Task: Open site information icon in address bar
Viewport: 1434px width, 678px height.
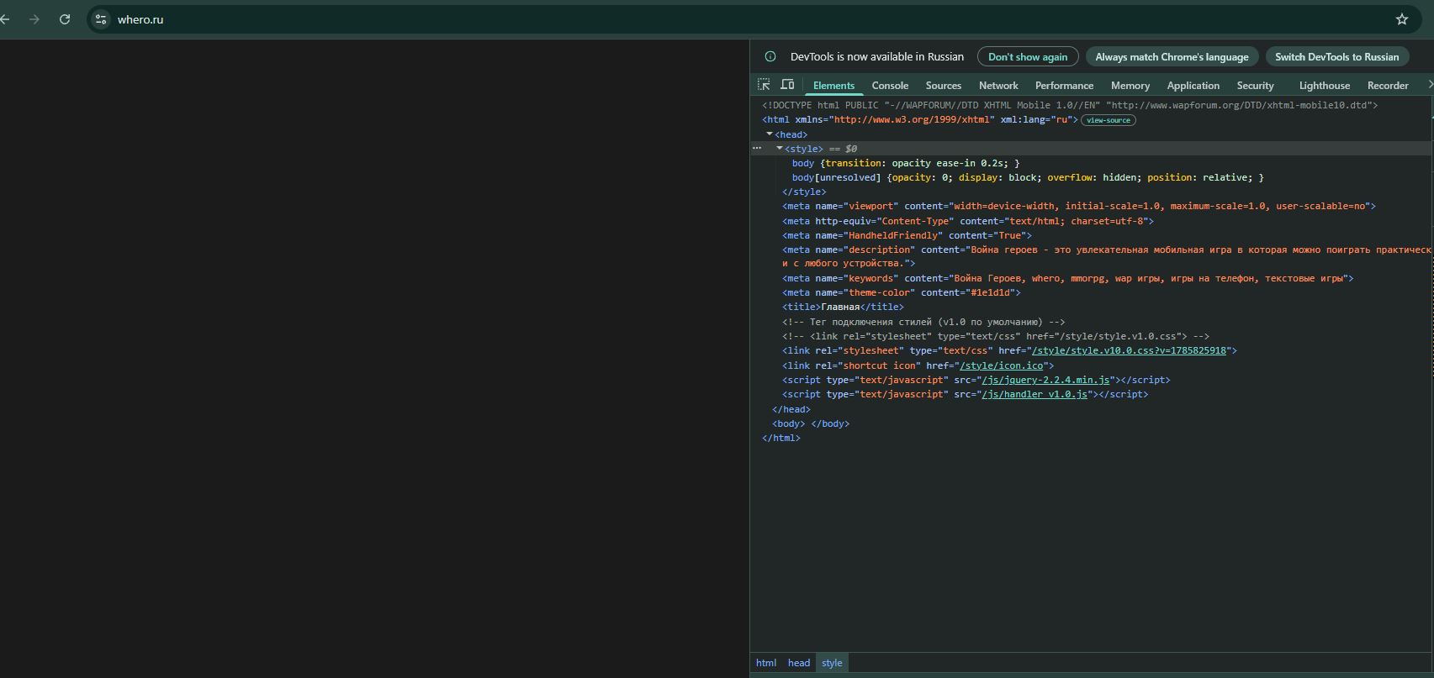Action: (101, 19)
